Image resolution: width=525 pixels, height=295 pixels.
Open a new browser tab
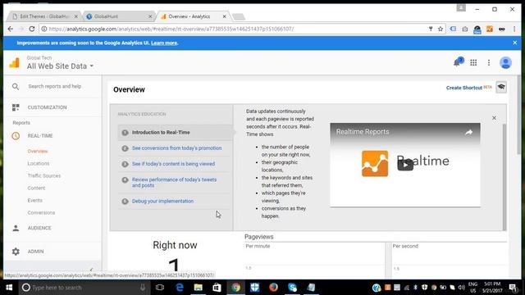point(239,16)
